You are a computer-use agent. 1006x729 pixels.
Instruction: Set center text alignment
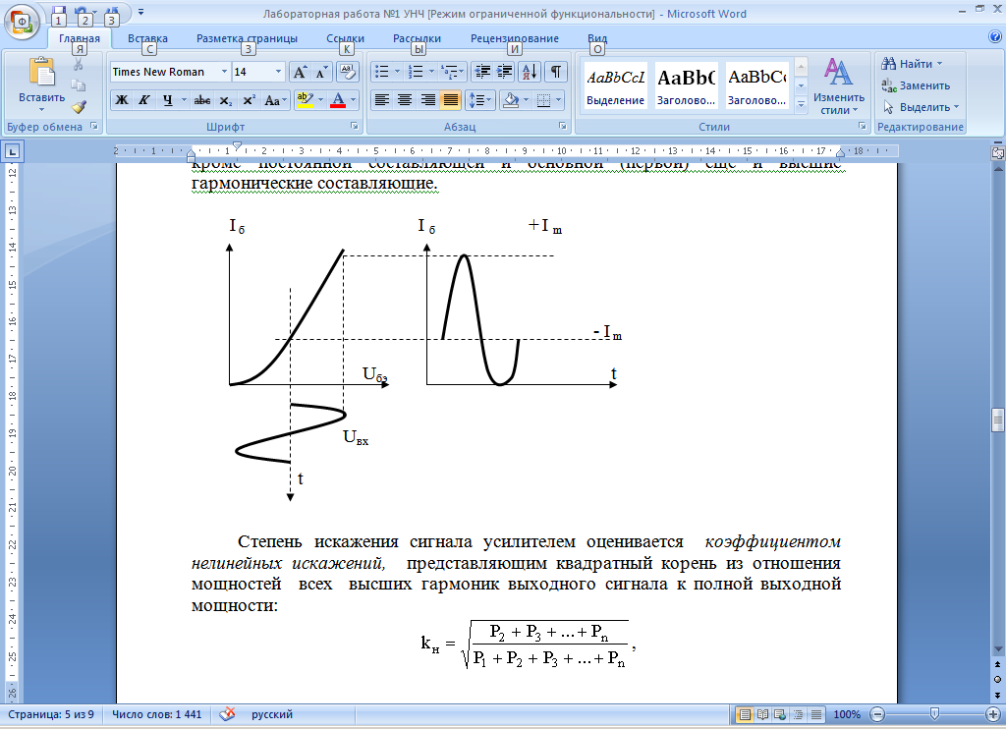coord(404,100)
